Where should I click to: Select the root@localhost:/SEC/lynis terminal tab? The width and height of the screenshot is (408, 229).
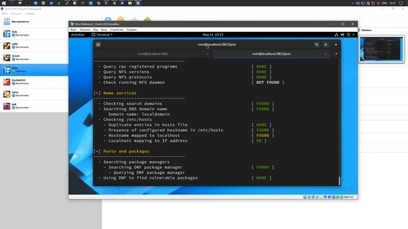click(271, 54)
